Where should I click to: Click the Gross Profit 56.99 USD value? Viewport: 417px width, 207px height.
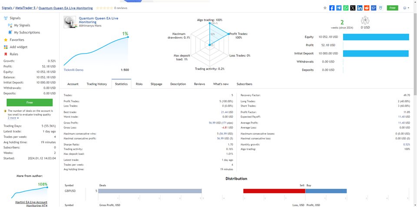[221, 123]
